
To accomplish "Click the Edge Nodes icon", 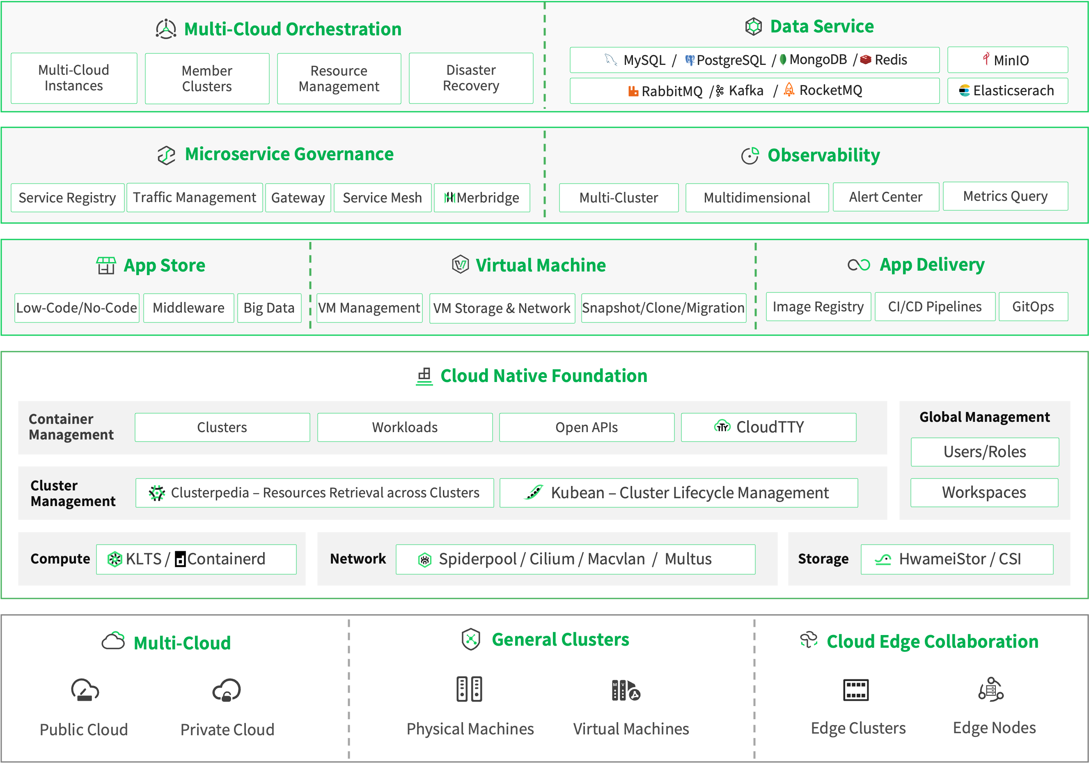I will (x=991, y=689).
